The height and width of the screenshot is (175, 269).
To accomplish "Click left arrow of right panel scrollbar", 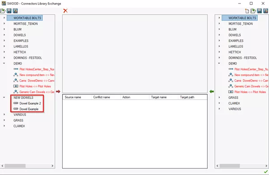I will 218,166.
